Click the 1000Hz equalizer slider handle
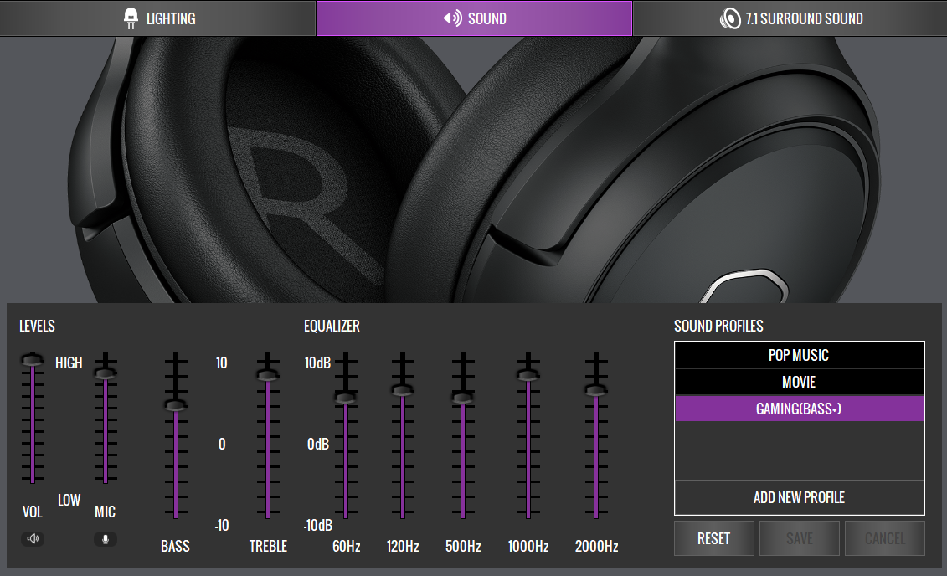Viewport: 947px width, 576px height. 528,376
